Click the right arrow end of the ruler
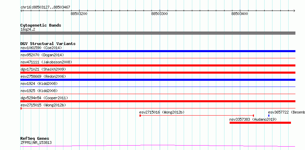 (x=294, y=11)
